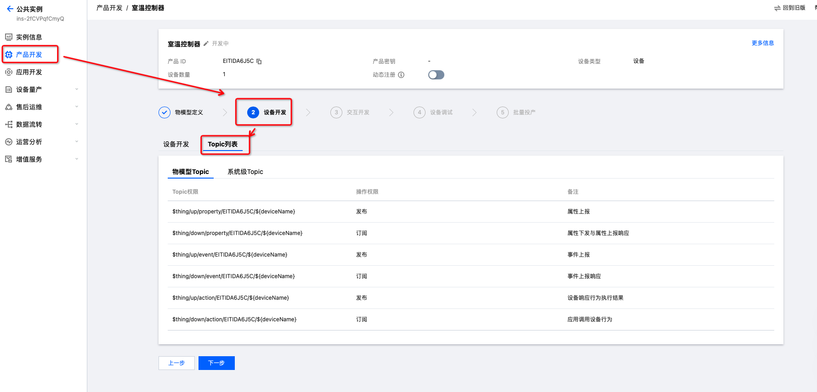Select the 设备开发 sub-tab
The height and width of the screenshot is (392, 817).
coord(176,144)
